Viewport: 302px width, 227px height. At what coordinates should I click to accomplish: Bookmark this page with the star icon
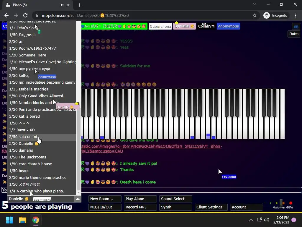pos(255,15)
